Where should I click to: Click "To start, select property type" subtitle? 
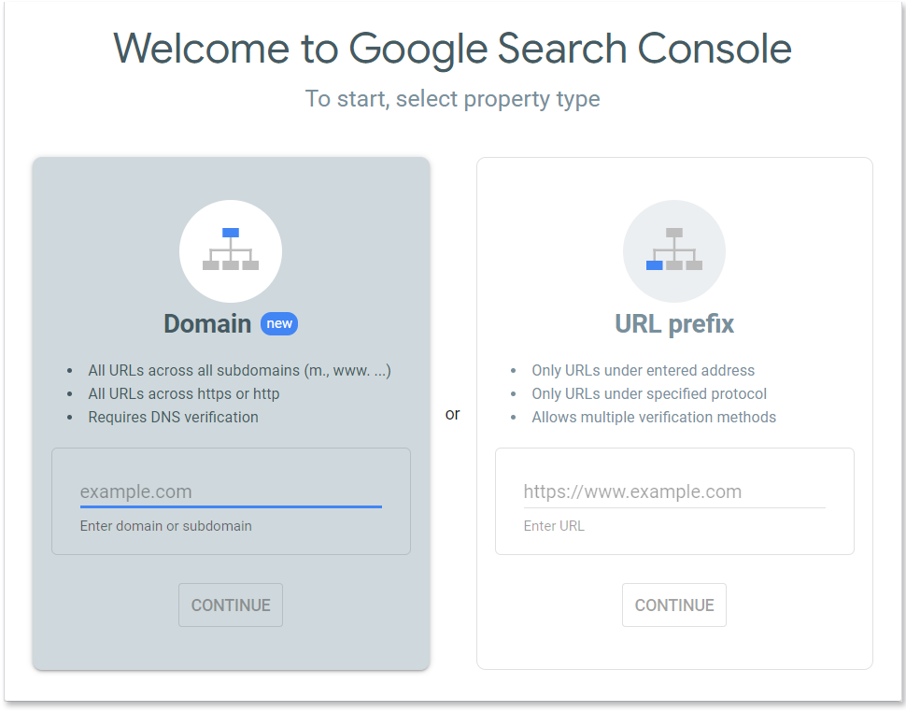pos(452,99)
